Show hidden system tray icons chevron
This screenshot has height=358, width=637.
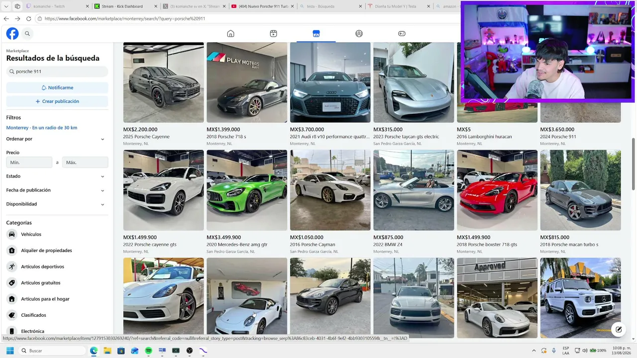click(x=534, y=351)
